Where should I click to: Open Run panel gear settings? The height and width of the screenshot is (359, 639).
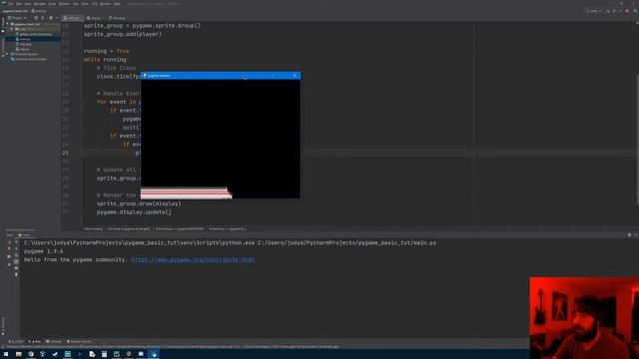[629, 235]
